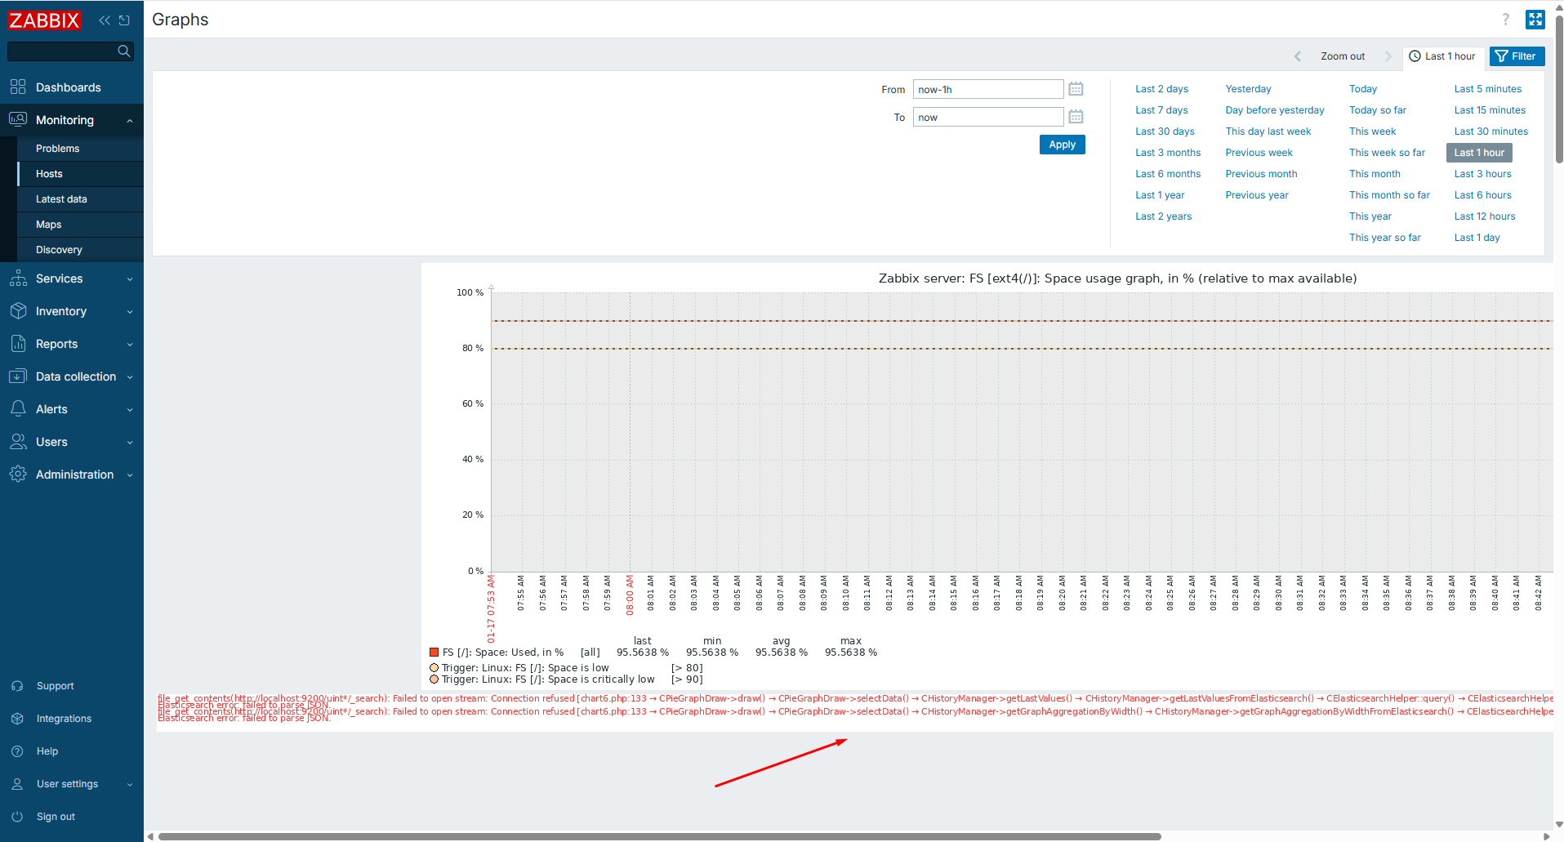Click the help question mark icon

coord(1505,20)
